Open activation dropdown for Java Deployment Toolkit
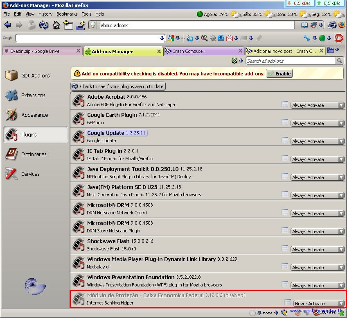 [x=318, y=177]
